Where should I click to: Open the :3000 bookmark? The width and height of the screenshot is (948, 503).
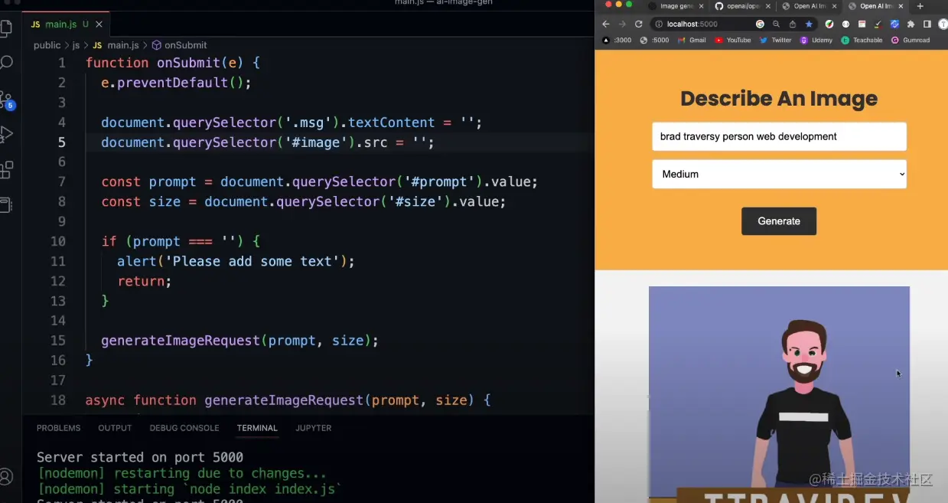[617, 40]
